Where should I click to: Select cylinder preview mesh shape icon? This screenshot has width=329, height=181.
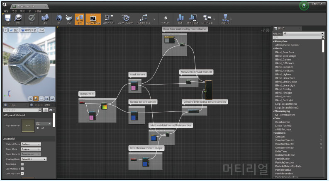coord(31,98)
